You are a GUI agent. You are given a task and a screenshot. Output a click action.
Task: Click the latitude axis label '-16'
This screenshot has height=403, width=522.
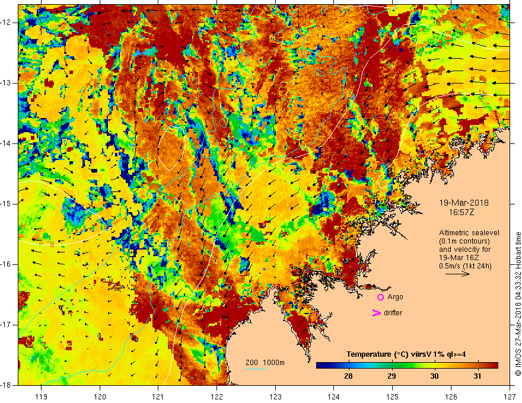[7, 264]
